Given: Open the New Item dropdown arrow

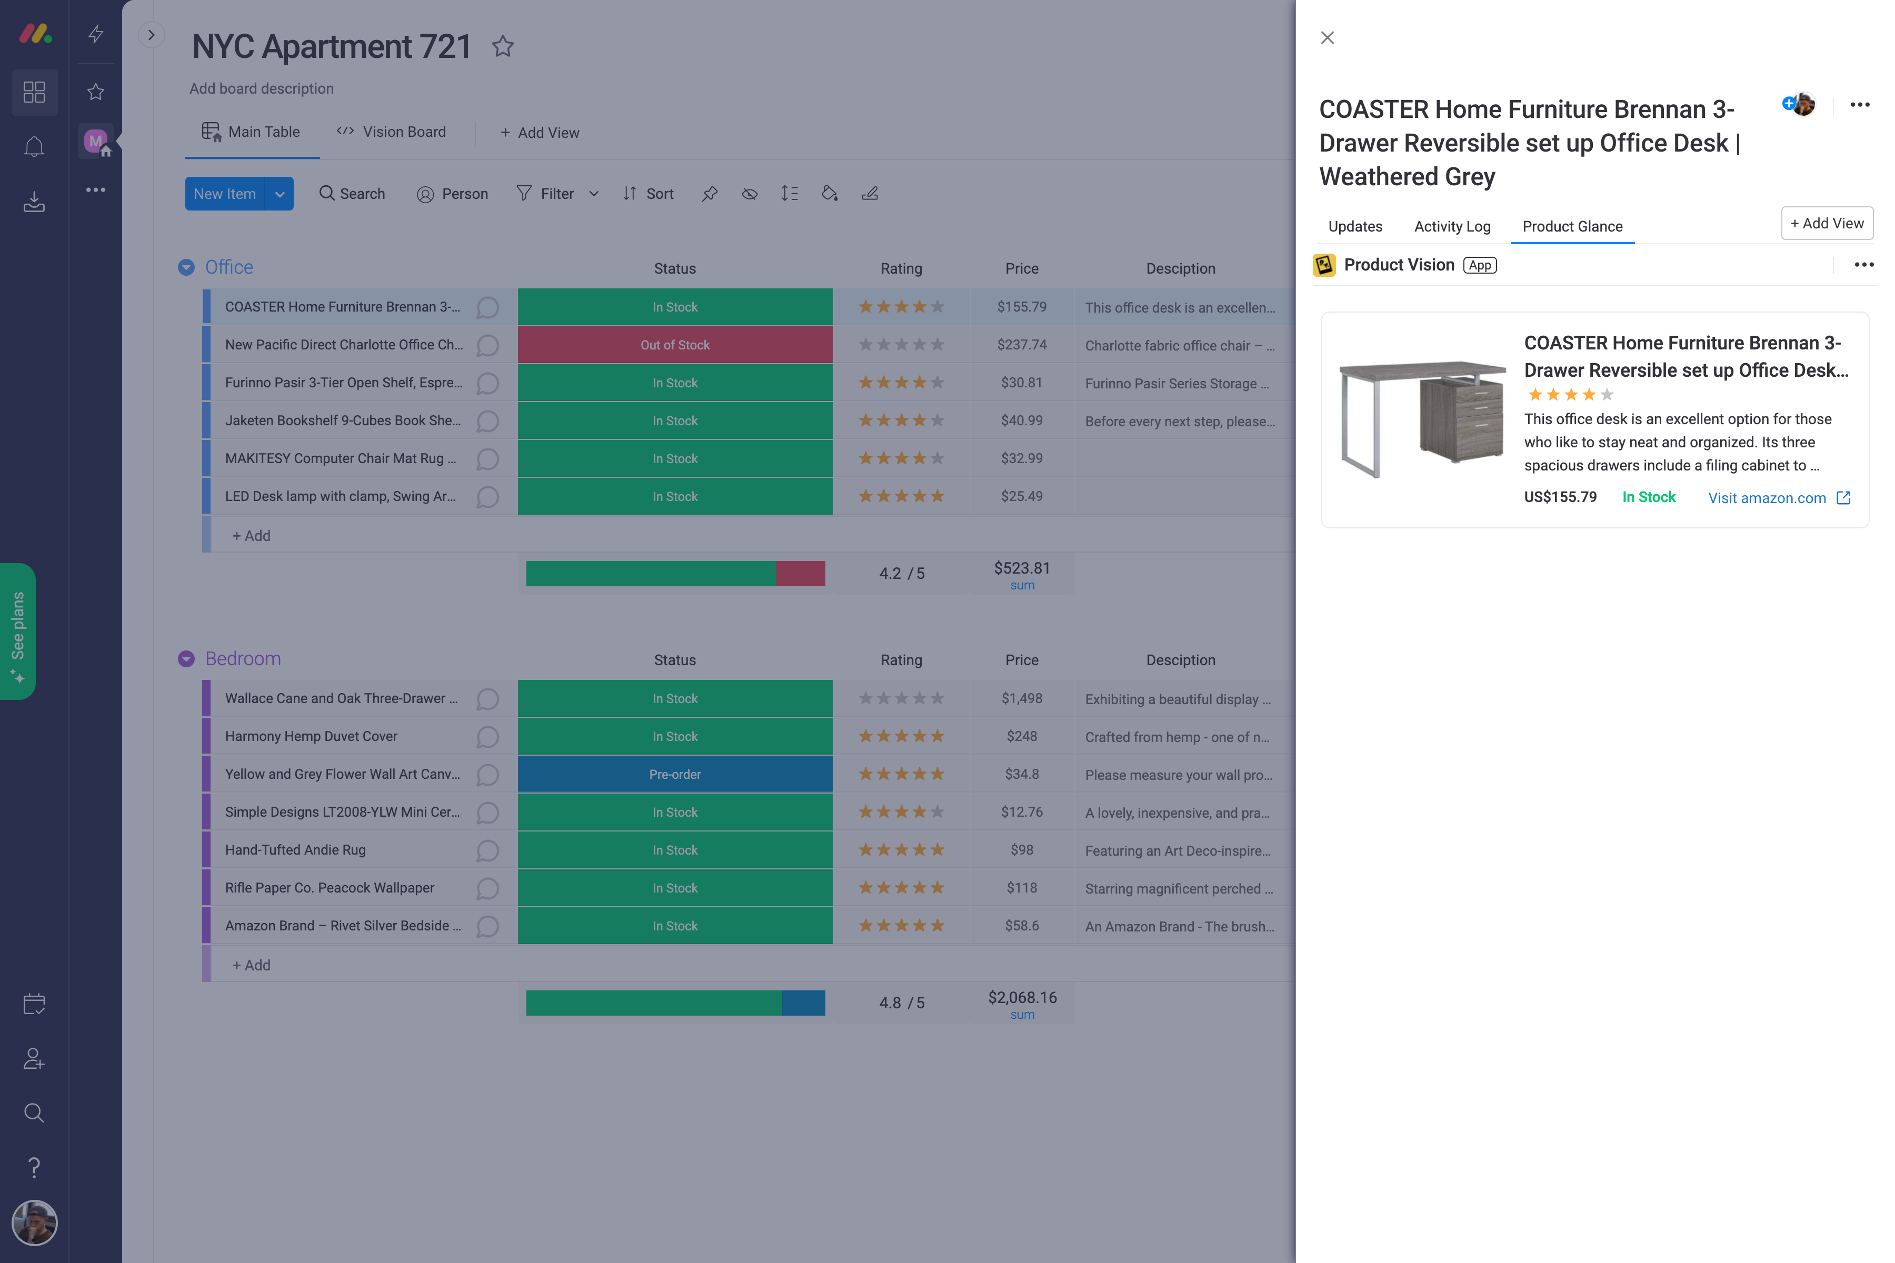Looking at the screenshot, I should [x=280, y=193].
